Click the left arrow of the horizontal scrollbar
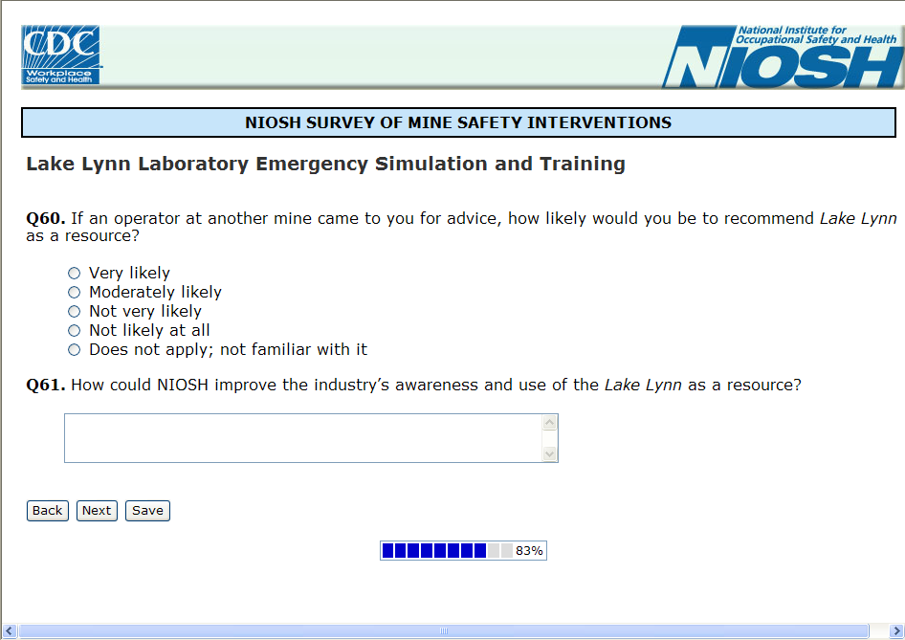The height and width of the screenshot is (640, 905). pyautogui.click(x=11, y=631)
